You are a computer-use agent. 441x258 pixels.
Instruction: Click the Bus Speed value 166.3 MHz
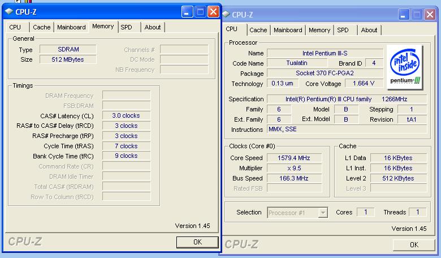click(294, 178)
